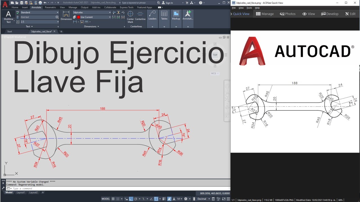Toggle Dynamic Input in status bar

tap(126, 199)
